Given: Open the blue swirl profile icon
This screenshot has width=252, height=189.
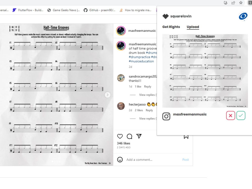Looking at the screenshot, I should click(243, 16).
